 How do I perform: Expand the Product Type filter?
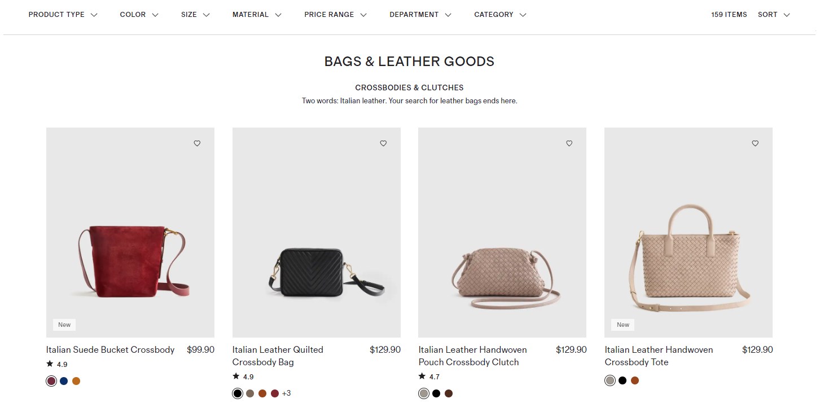point(63,15)
